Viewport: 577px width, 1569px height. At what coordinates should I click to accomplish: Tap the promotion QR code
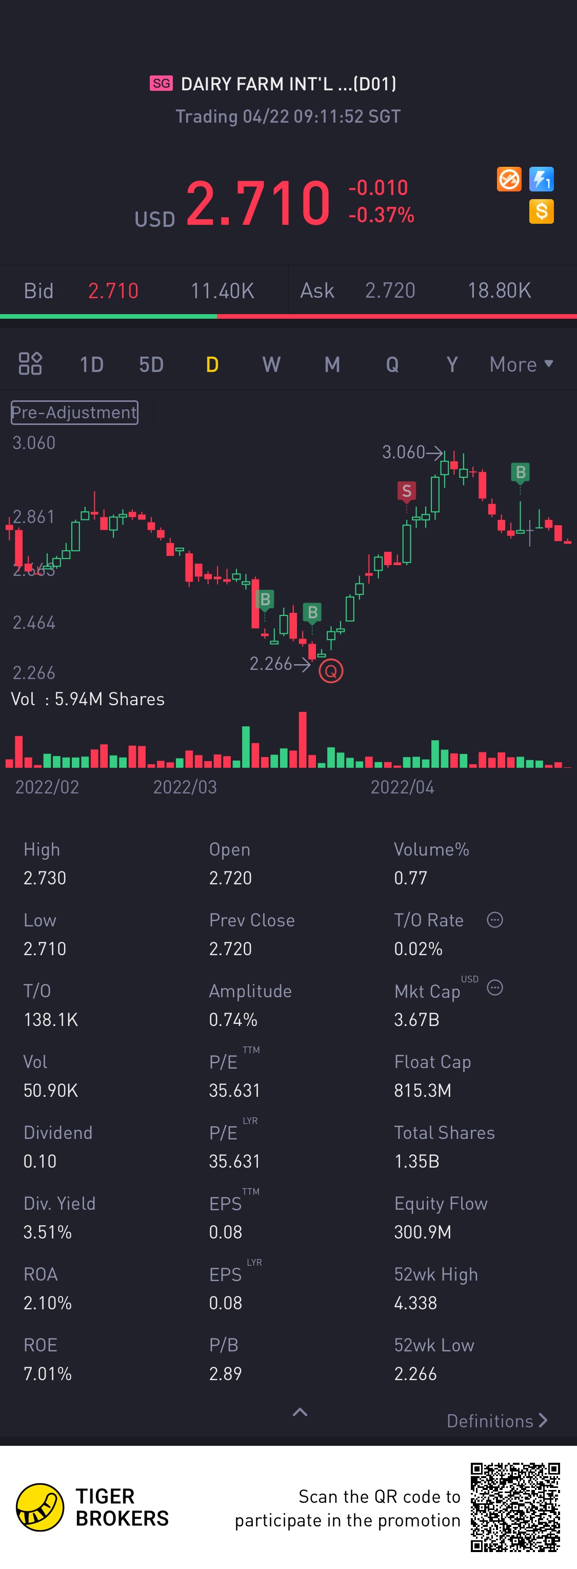pos(515,1507)
